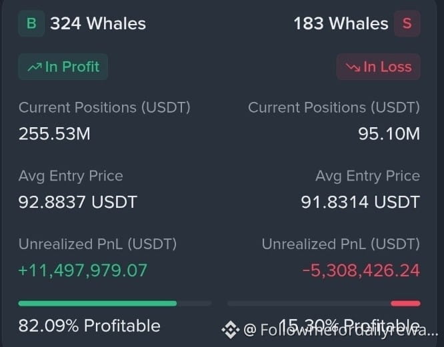Image resolution: width=444 pixels, height=347 pixels.
Task: Click the red S sell badge
Action: click(x=407, y=23)
